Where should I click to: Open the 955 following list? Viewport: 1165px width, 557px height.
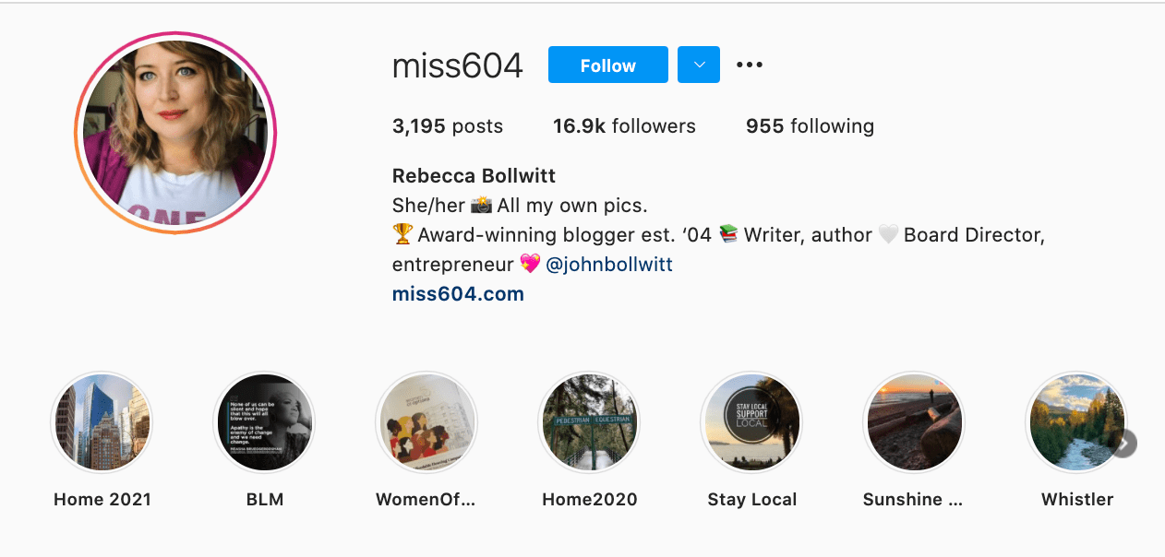[810, 126]
